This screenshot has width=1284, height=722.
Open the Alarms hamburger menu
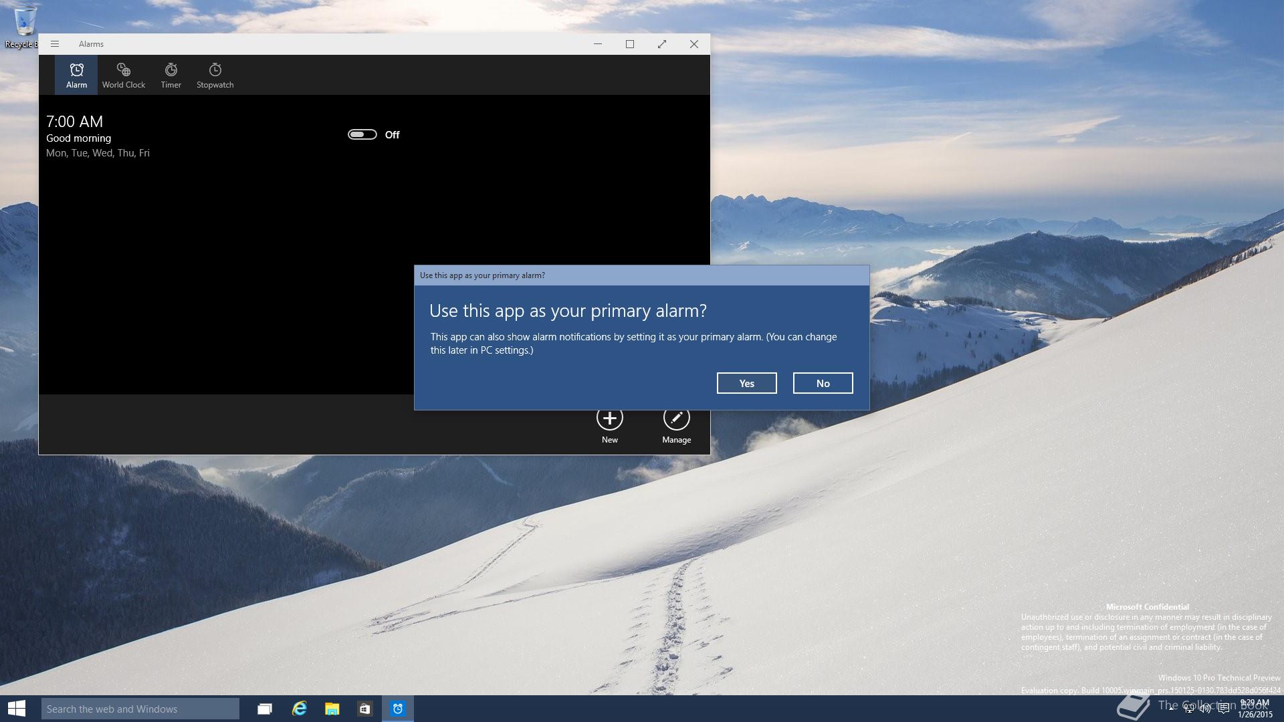55,44
